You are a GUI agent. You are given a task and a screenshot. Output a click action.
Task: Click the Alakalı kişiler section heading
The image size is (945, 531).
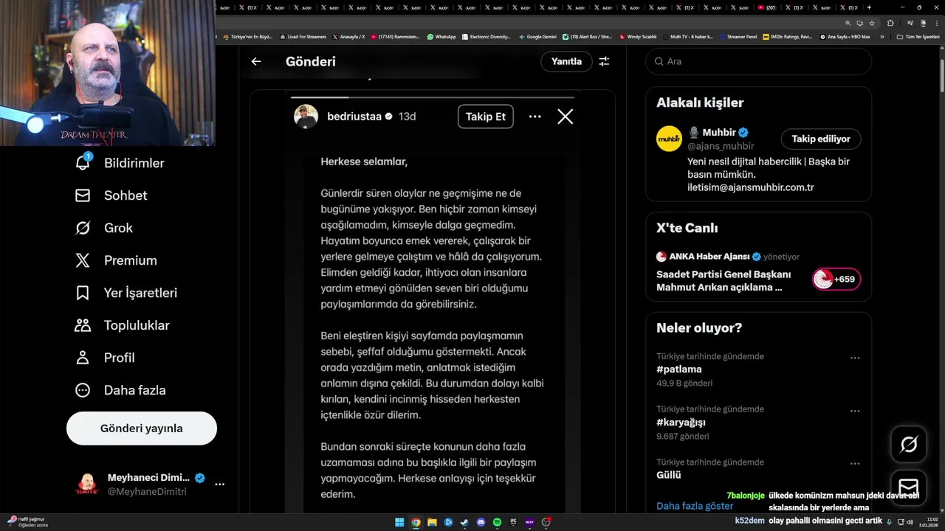700,103
